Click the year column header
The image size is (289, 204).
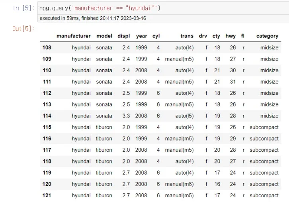(142, 36)
